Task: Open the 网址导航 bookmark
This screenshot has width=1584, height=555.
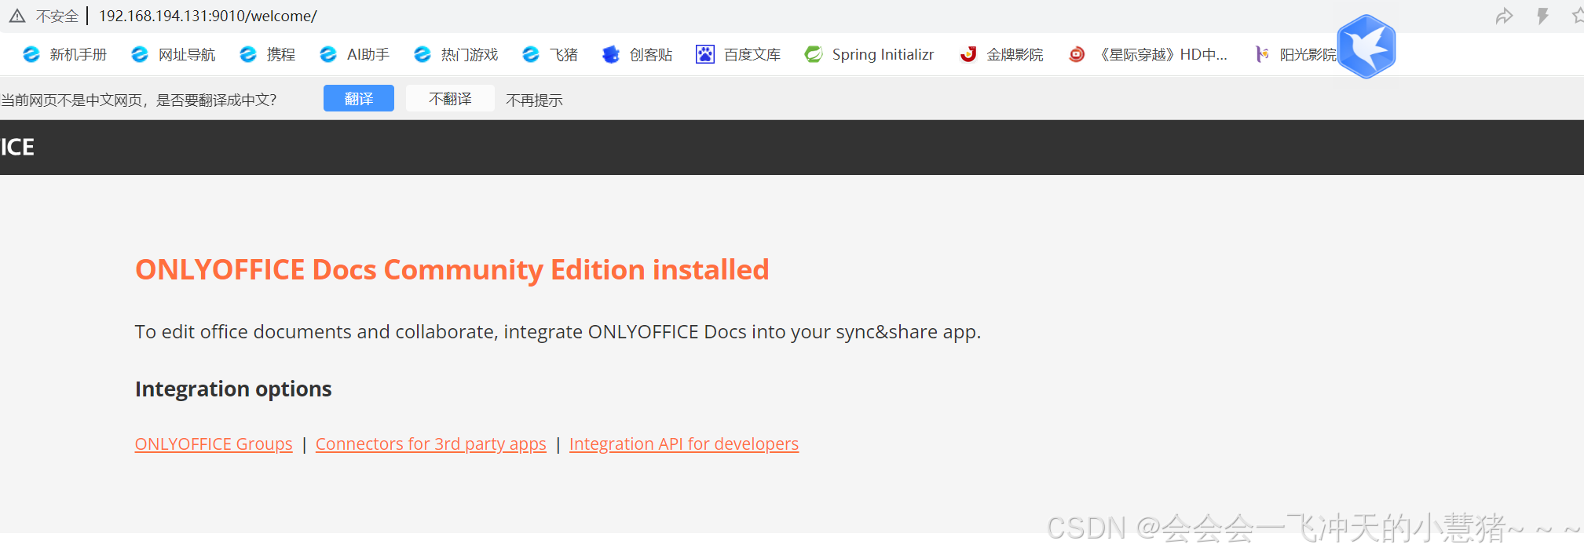Action: click(x=173, y=54)
